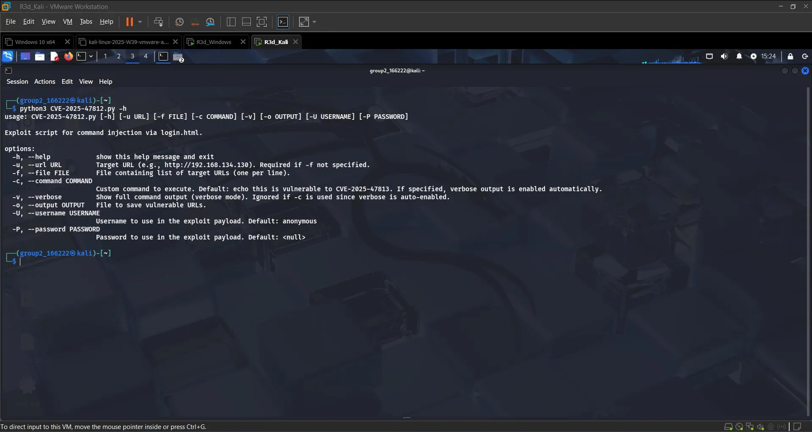The width and height of the screenshot is (812, 432).
Task: Open the terminal Edit menu
Action: [x=67, y=82]
